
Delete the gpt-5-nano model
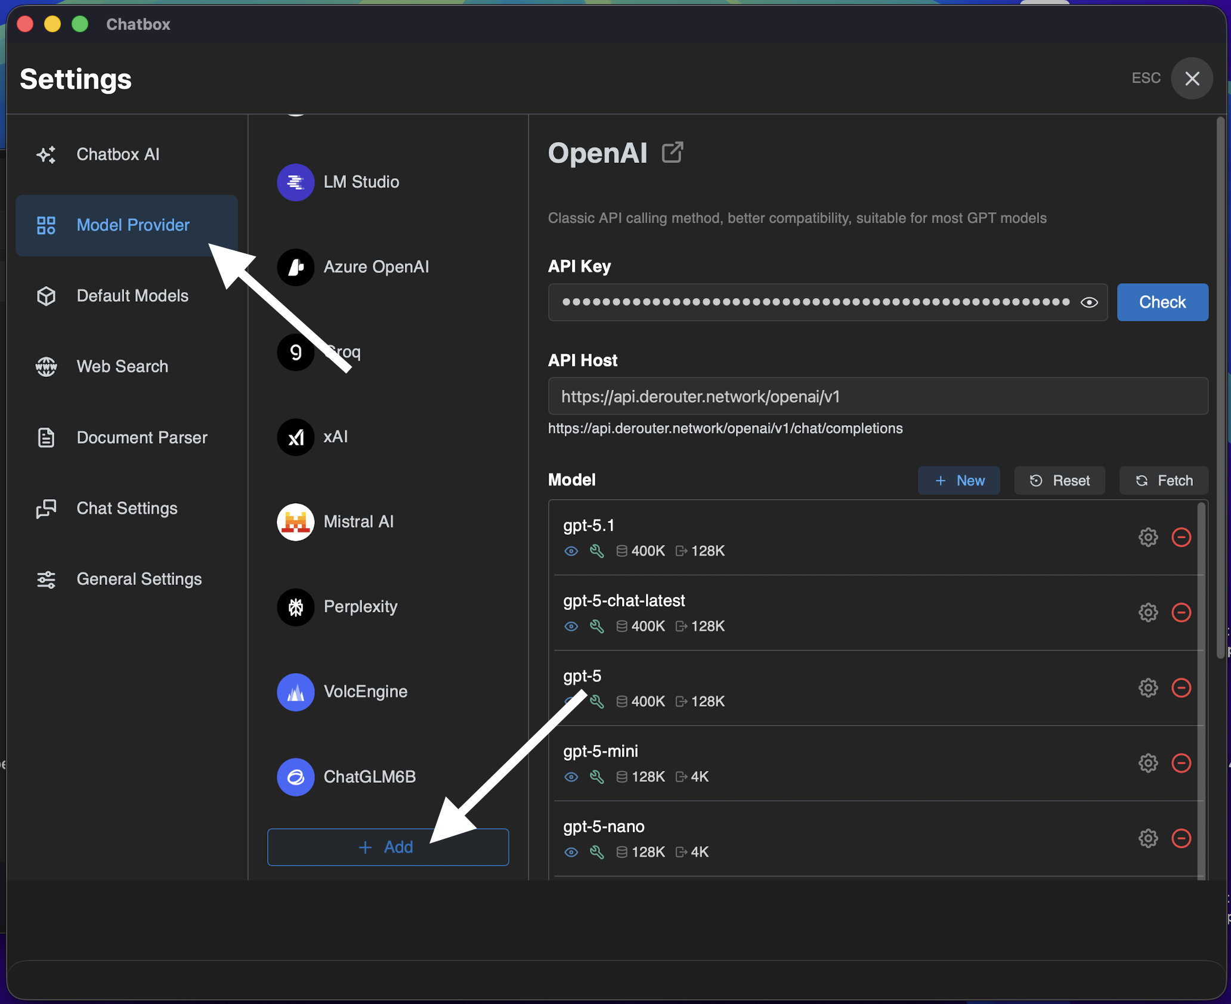pyautogui.click(x=1181, y=838)
